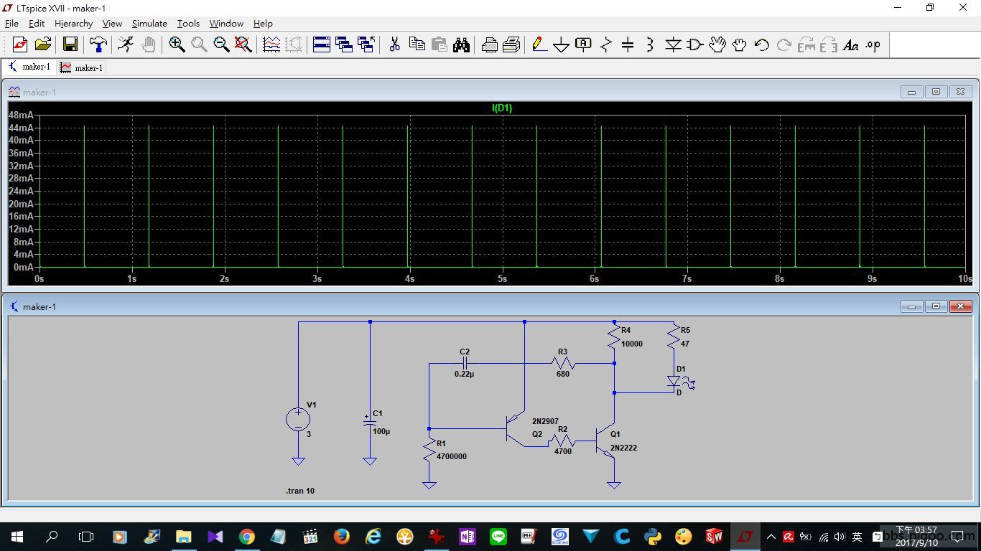Screen dimensions: 981x551
Task: Zoom to fit with the crossed magnifier
Action: pyautogui.click(x=243, y=44)
